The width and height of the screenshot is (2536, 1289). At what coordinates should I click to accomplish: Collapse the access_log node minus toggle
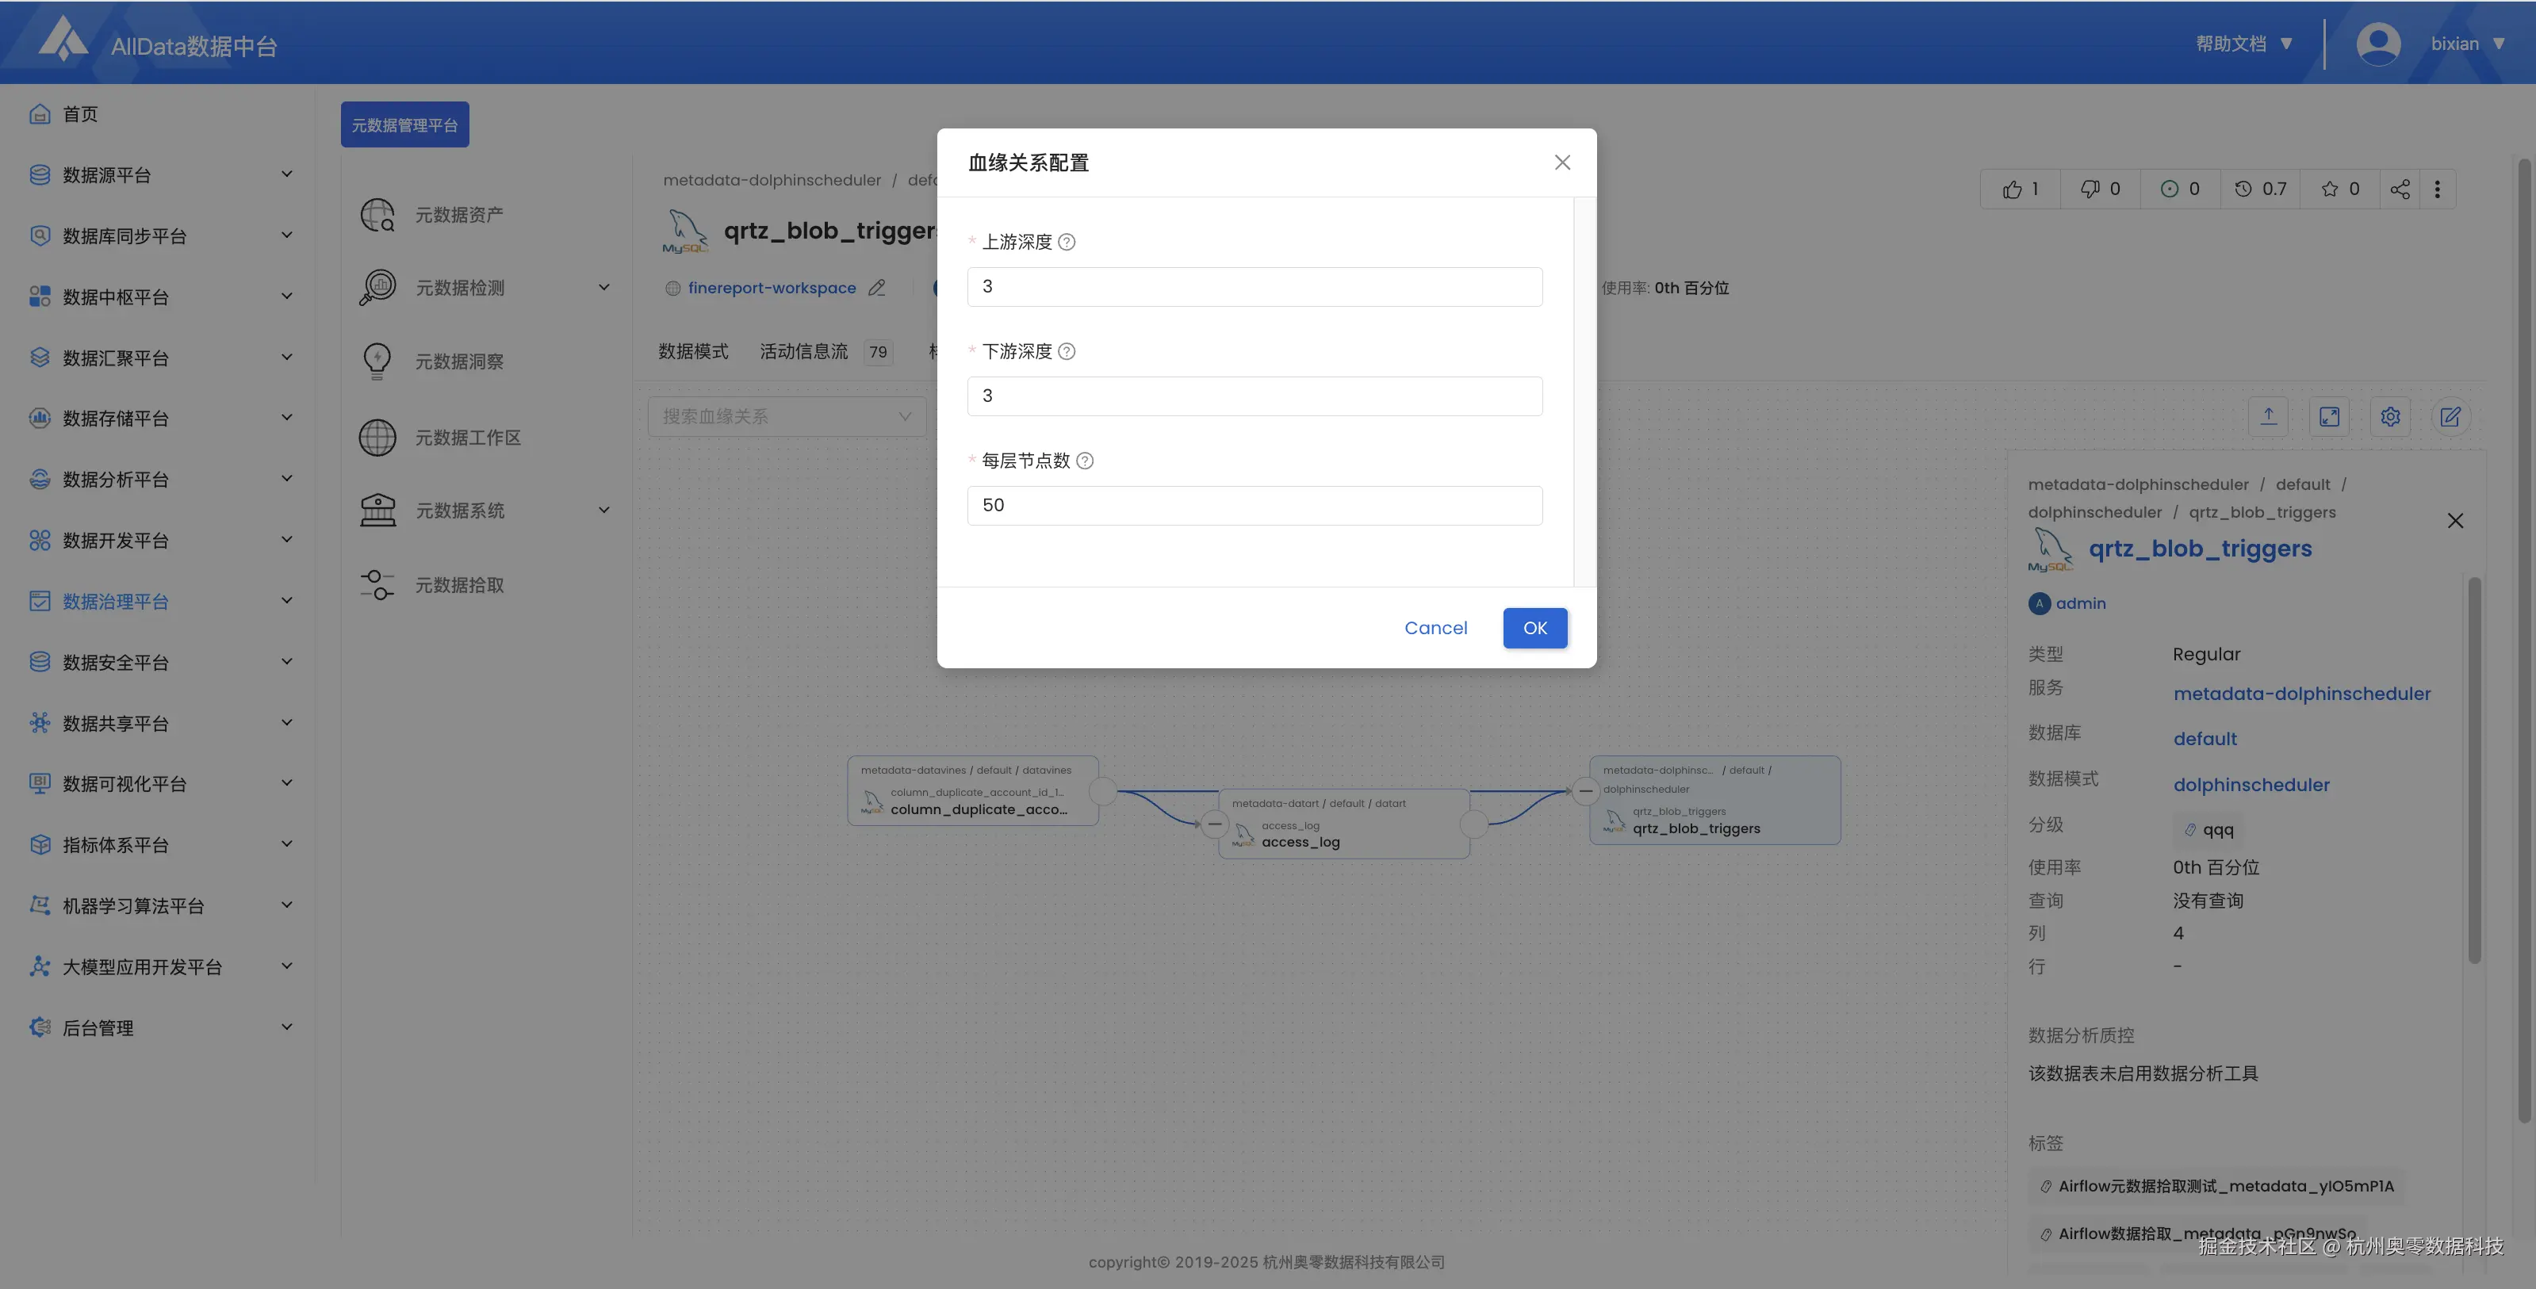click(x=1215, y=824)
